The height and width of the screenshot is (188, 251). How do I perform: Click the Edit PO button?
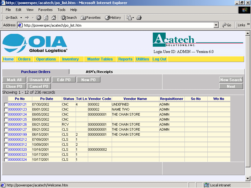64,80
